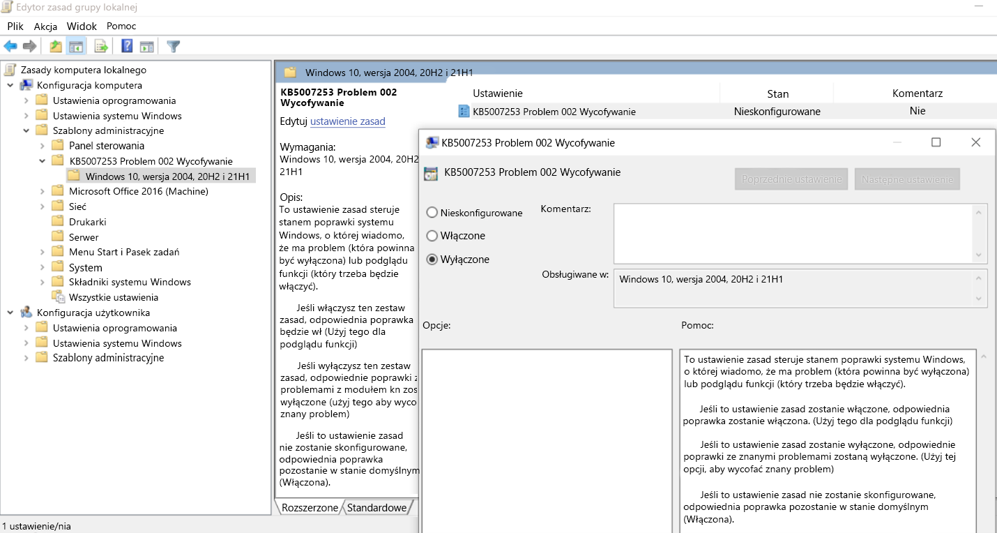Screen dimensions: 997x533
Task: Open Help via the question mark icon
Action: (127, 46)
